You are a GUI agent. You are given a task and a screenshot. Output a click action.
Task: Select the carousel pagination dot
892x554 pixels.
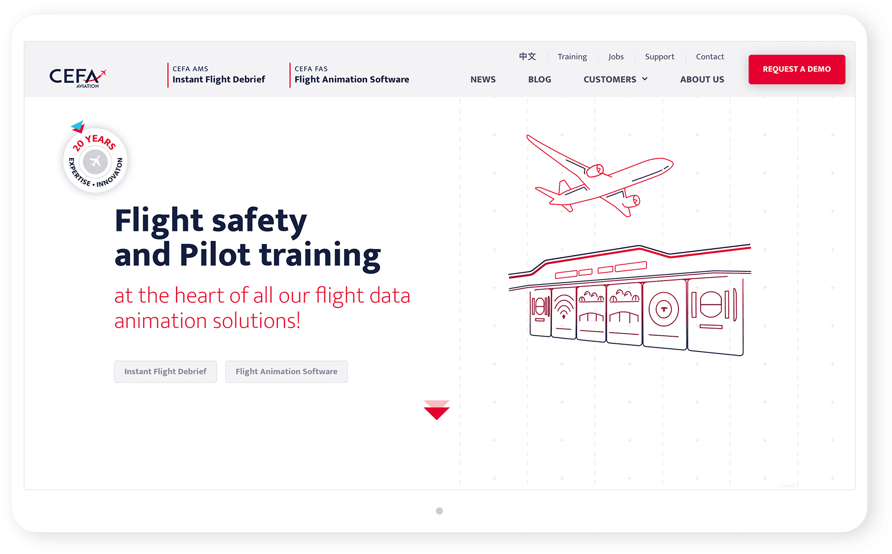point(439,511)
